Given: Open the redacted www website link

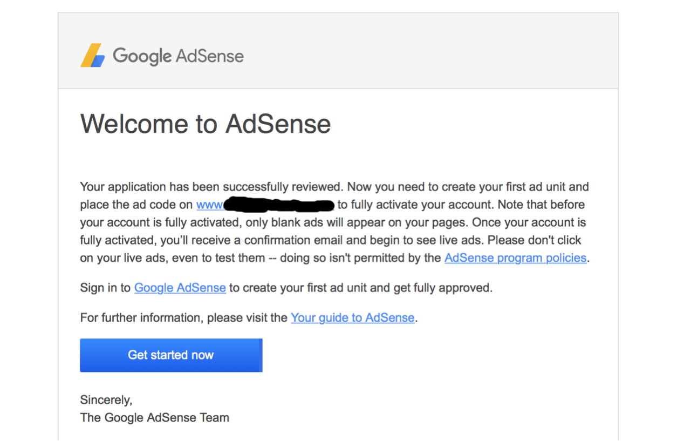Looking at the screenshot, I should (265, 205).
